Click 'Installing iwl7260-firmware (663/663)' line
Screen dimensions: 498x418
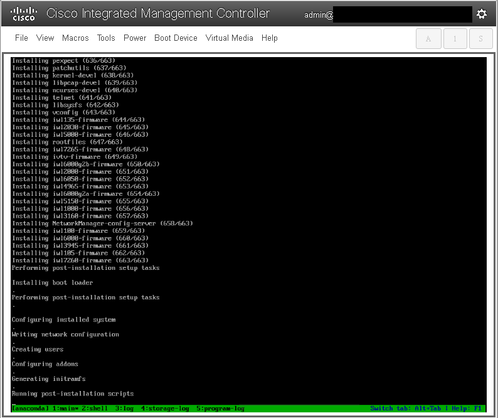point(80,260)
